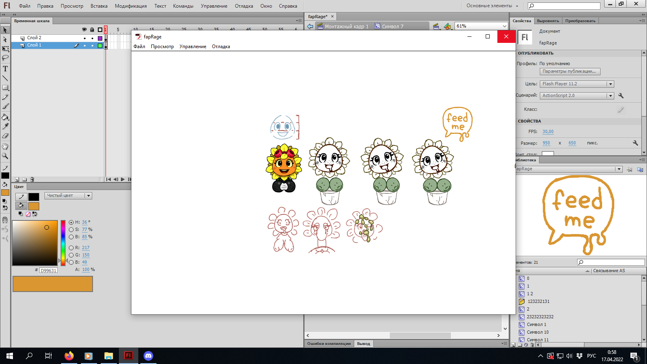Toggle lock dot for Слой 2
The height and width of the screenshot is (364, 647).
pos(92,38)
